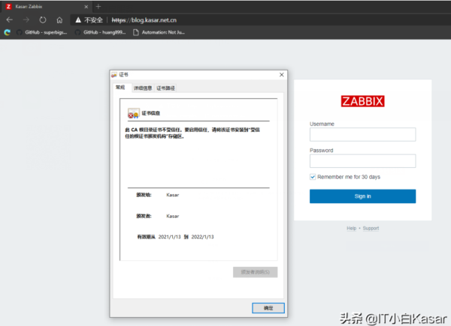Open the Help link below login

(351, 229)
